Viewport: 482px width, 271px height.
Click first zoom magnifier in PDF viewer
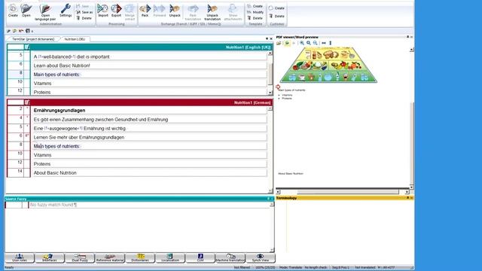pos(302,43)
